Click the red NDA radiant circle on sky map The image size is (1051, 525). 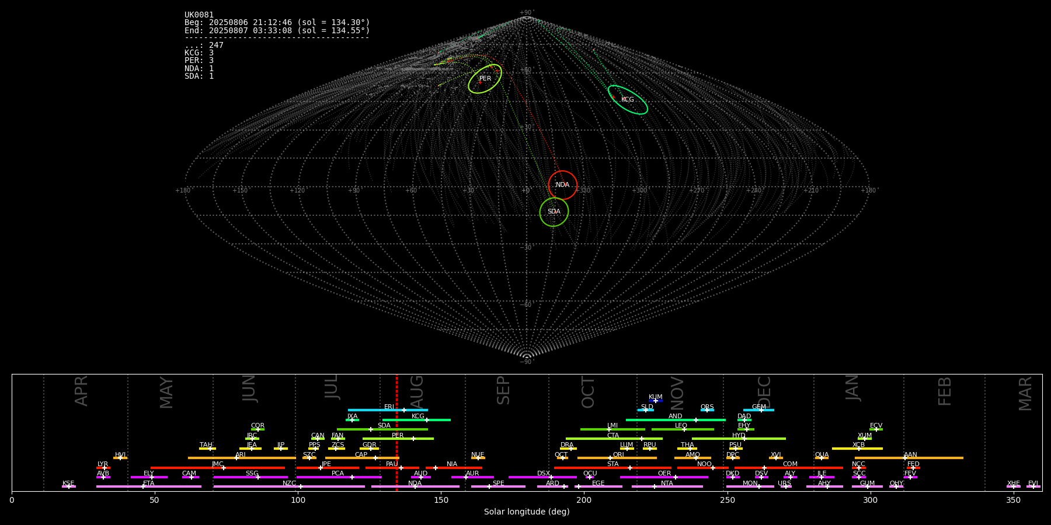tap(562, 185)
